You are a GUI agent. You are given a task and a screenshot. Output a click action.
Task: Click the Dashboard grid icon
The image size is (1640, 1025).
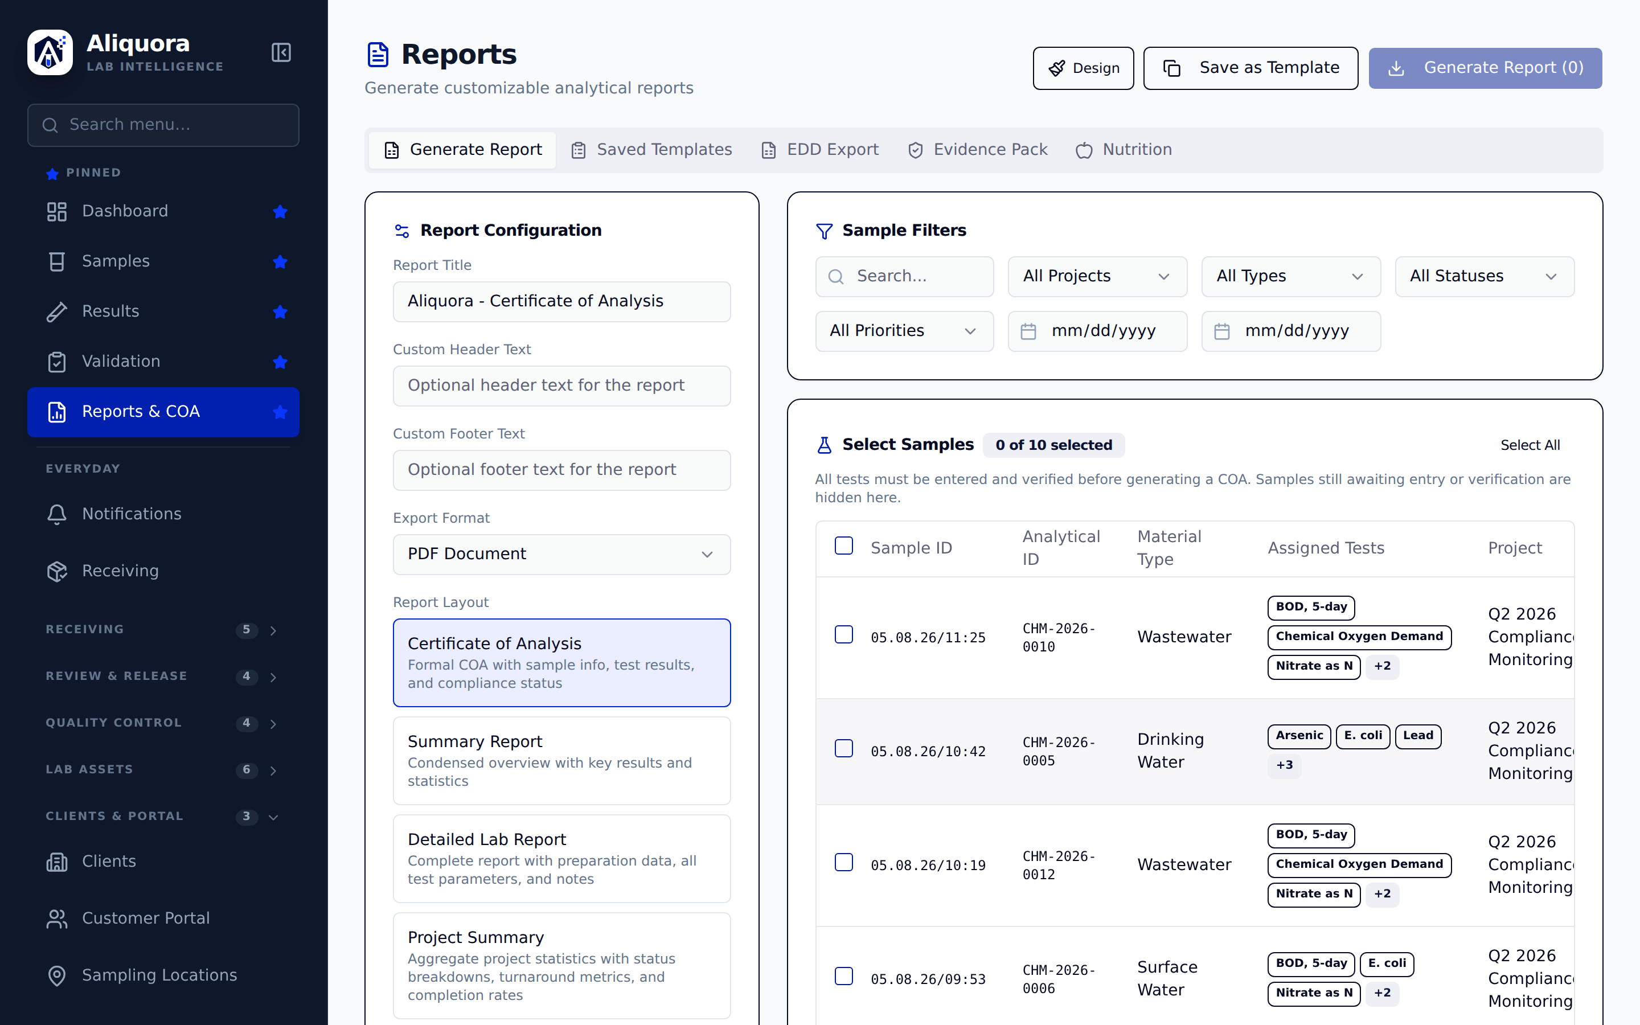coord(57,211)
